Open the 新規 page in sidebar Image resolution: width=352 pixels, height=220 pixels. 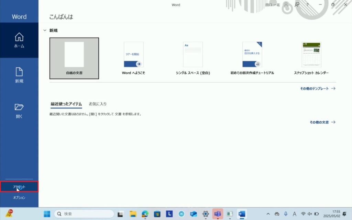(19, 75)
